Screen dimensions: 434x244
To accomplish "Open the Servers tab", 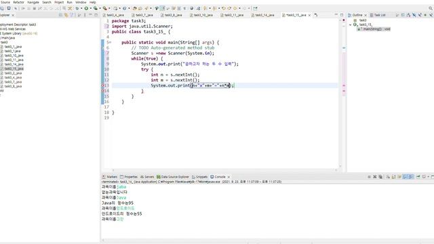I will [147, 176].
